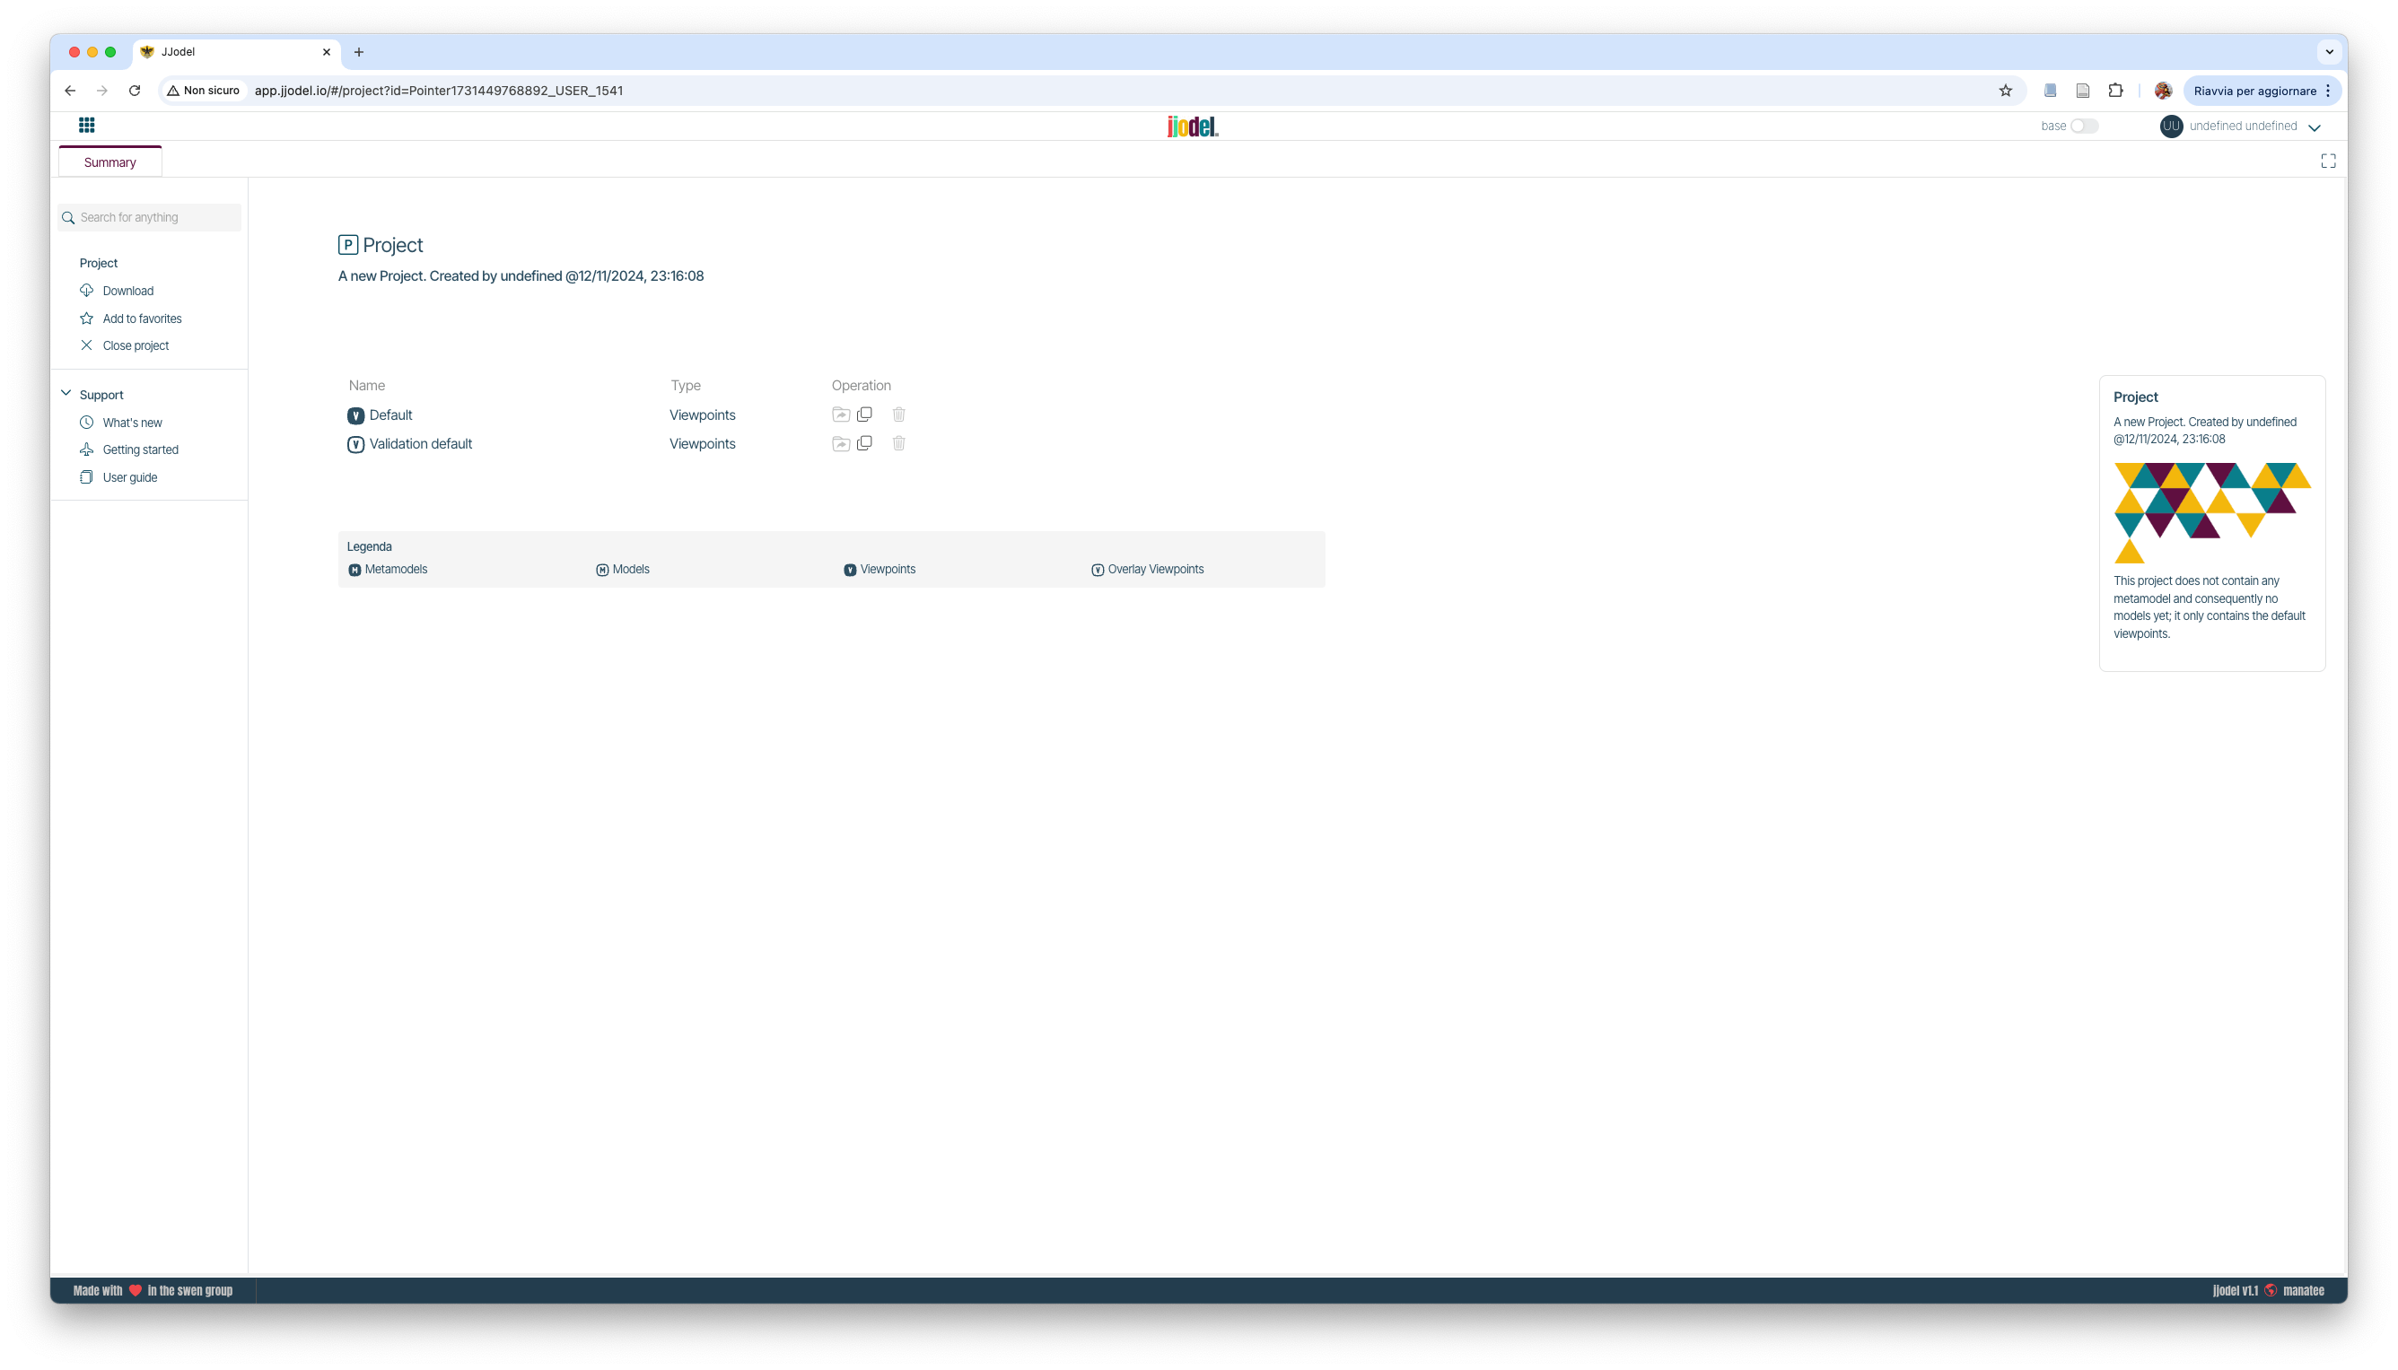Viewport: 2398px width, 1370px height.
Task: Click the Download icon in sidebar
Action: pyautogui.click(x=86, y=291)
